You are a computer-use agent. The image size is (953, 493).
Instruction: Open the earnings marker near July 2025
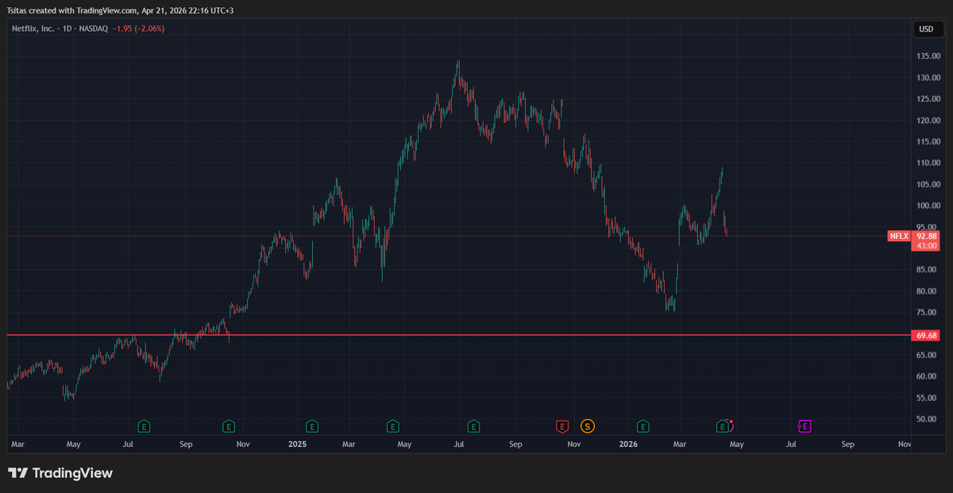pyautogui.click(x=473, y=426)
